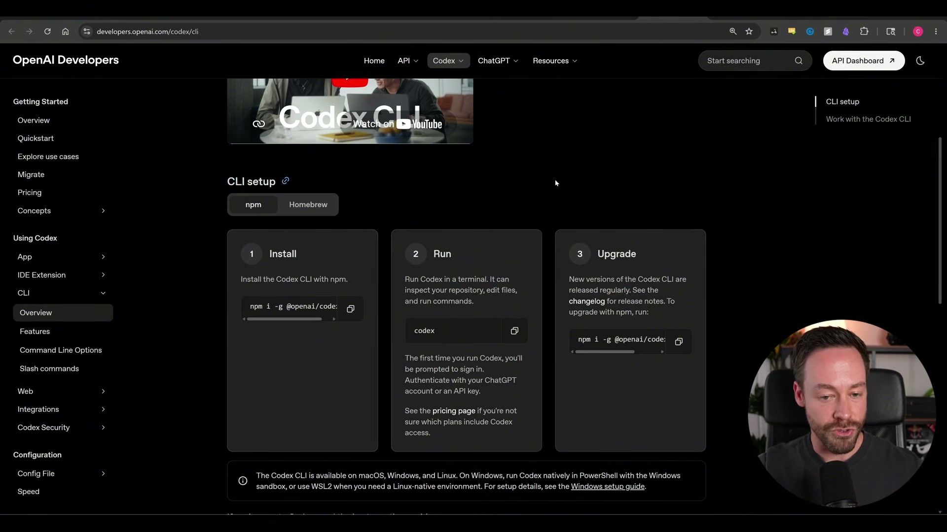Open Command Line Options in sidebar

61,350
